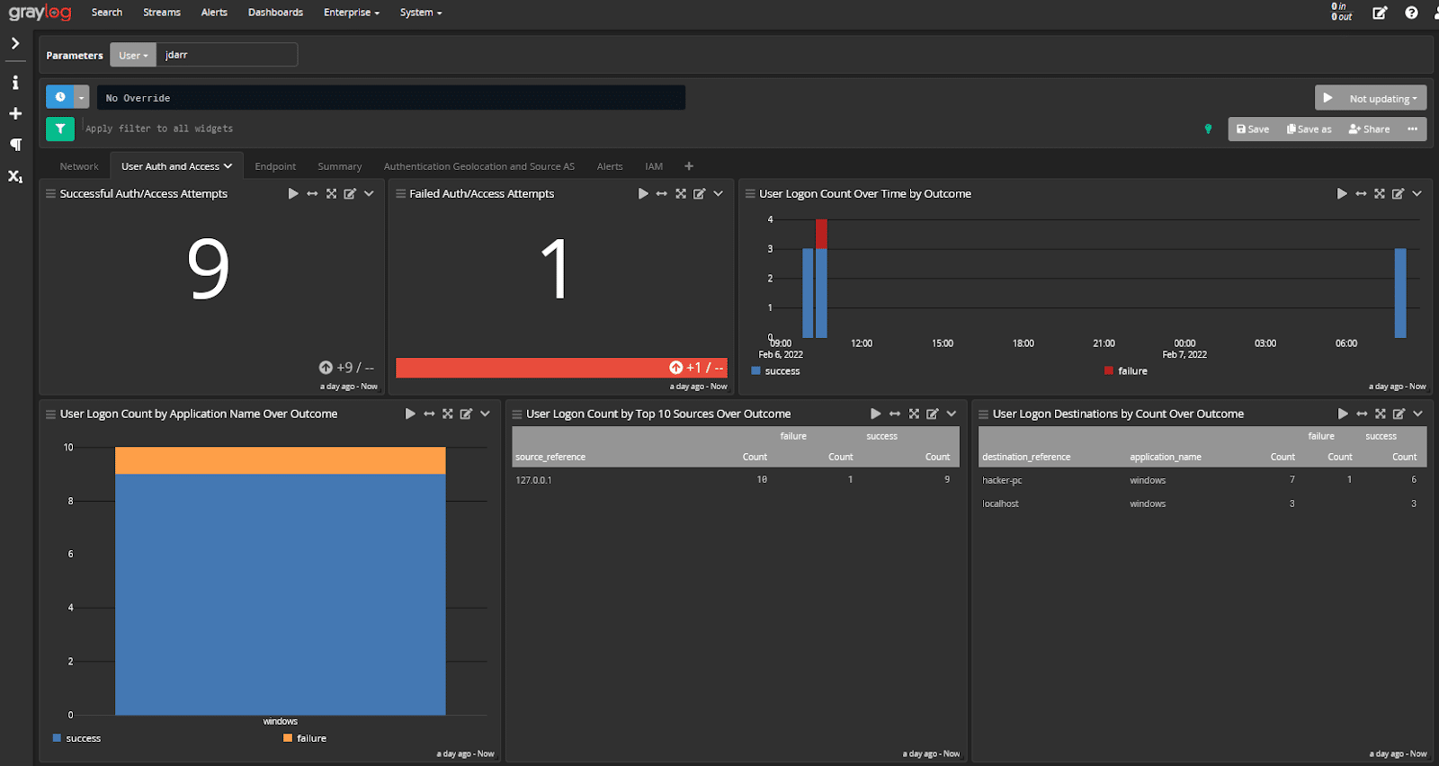This screenshot has height=766, width=1439.
Task: Open the Streams menu item
Action: click(162, 13)
